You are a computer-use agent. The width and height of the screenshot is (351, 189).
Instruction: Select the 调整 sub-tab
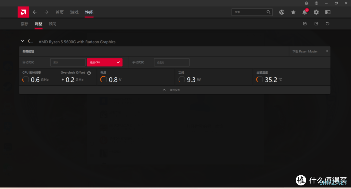[38, 24]
